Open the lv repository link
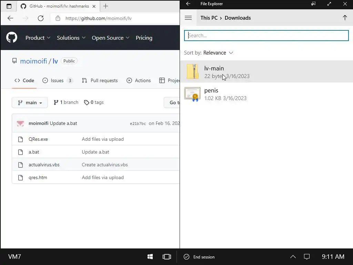 (x=55, y=61)
